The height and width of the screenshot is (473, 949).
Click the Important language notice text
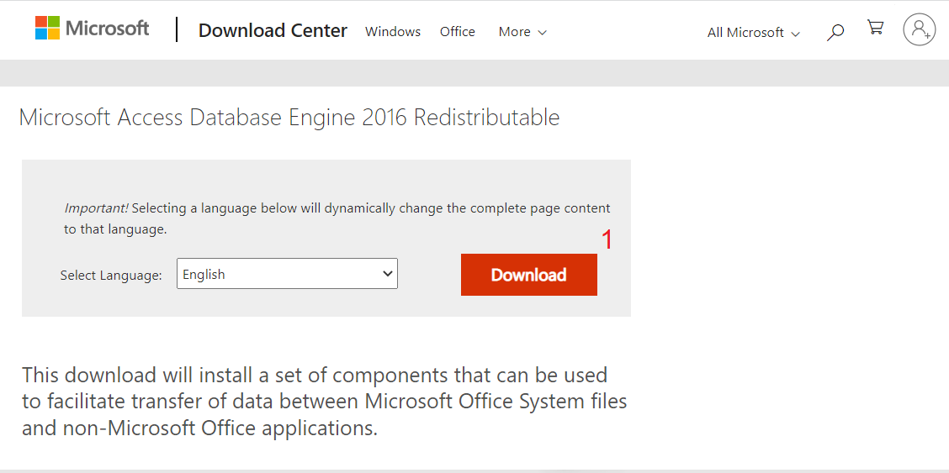(337, 218)
